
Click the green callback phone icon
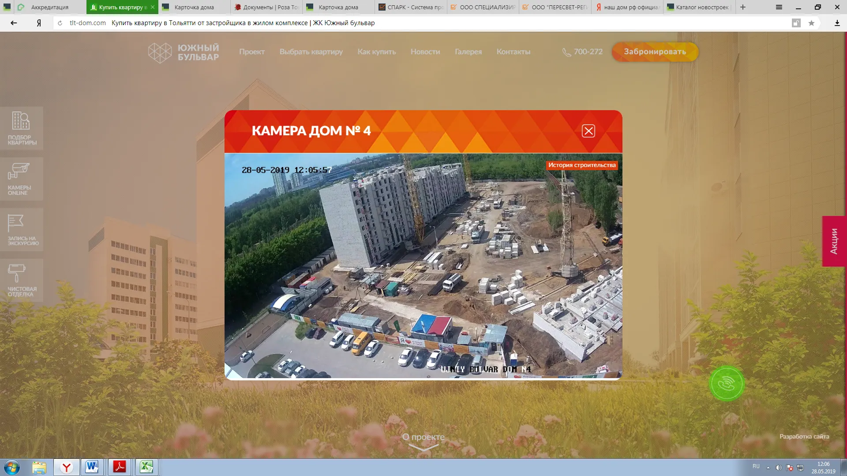click(x=726, y=383)
